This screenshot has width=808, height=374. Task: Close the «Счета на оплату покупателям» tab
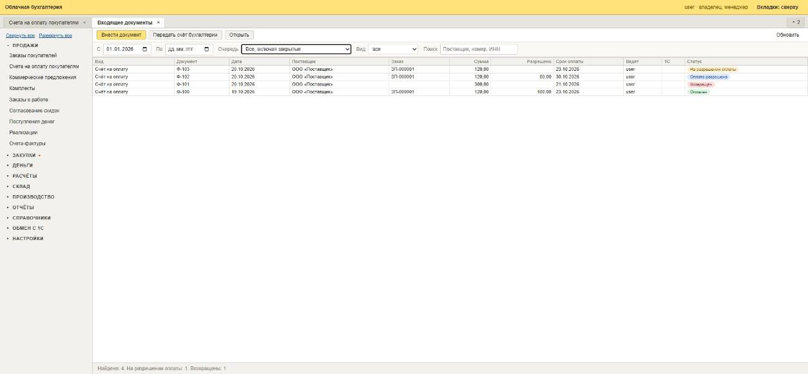click(x=84, y=23)
